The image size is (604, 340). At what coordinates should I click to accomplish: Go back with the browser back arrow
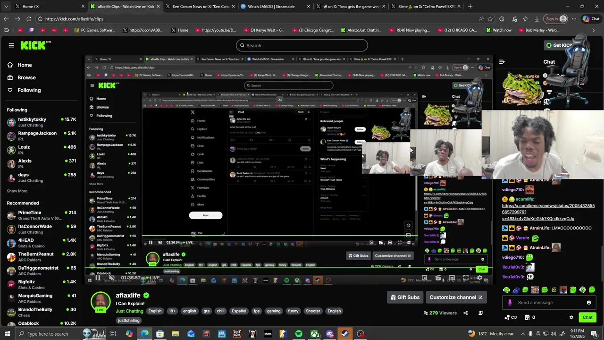6,19
